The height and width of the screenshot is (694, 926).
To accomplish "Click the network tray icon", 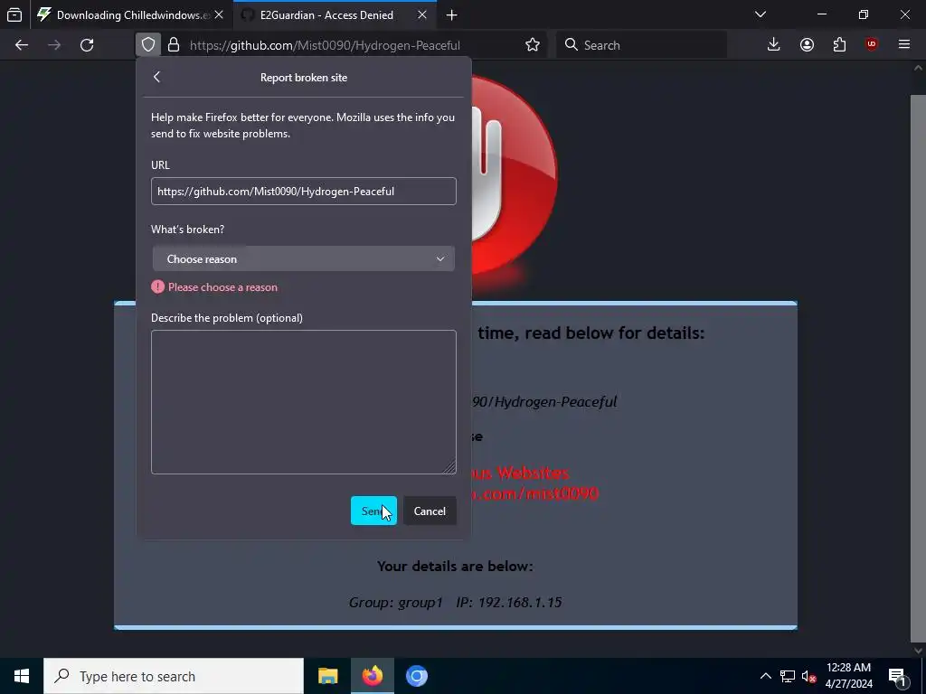I will (788, 676).
